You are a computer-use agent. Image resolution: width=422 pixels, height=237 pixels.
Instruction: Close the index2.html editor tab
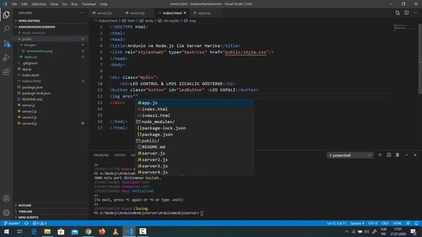(185, 13)
